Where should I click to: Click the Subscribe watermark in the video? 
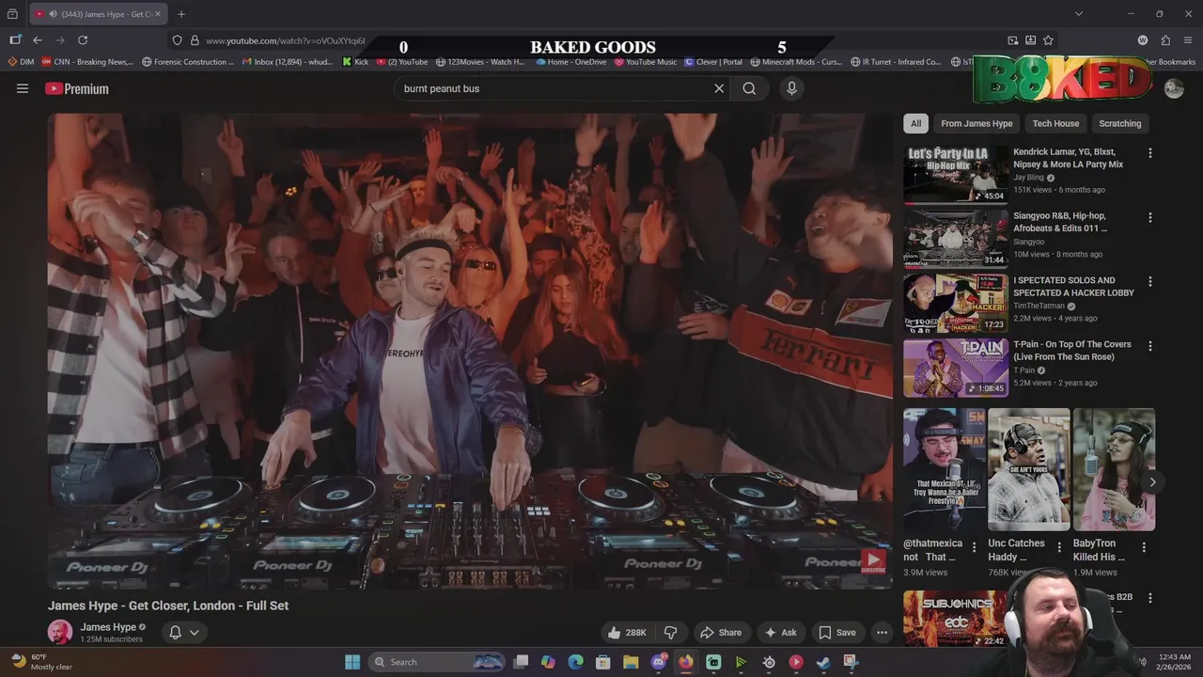pyautogui.click(x=873, y=562)
